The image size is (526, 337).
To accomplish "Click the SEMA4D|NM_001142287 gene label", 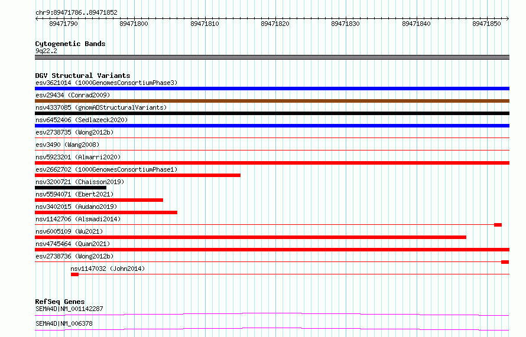I will 69,309.
